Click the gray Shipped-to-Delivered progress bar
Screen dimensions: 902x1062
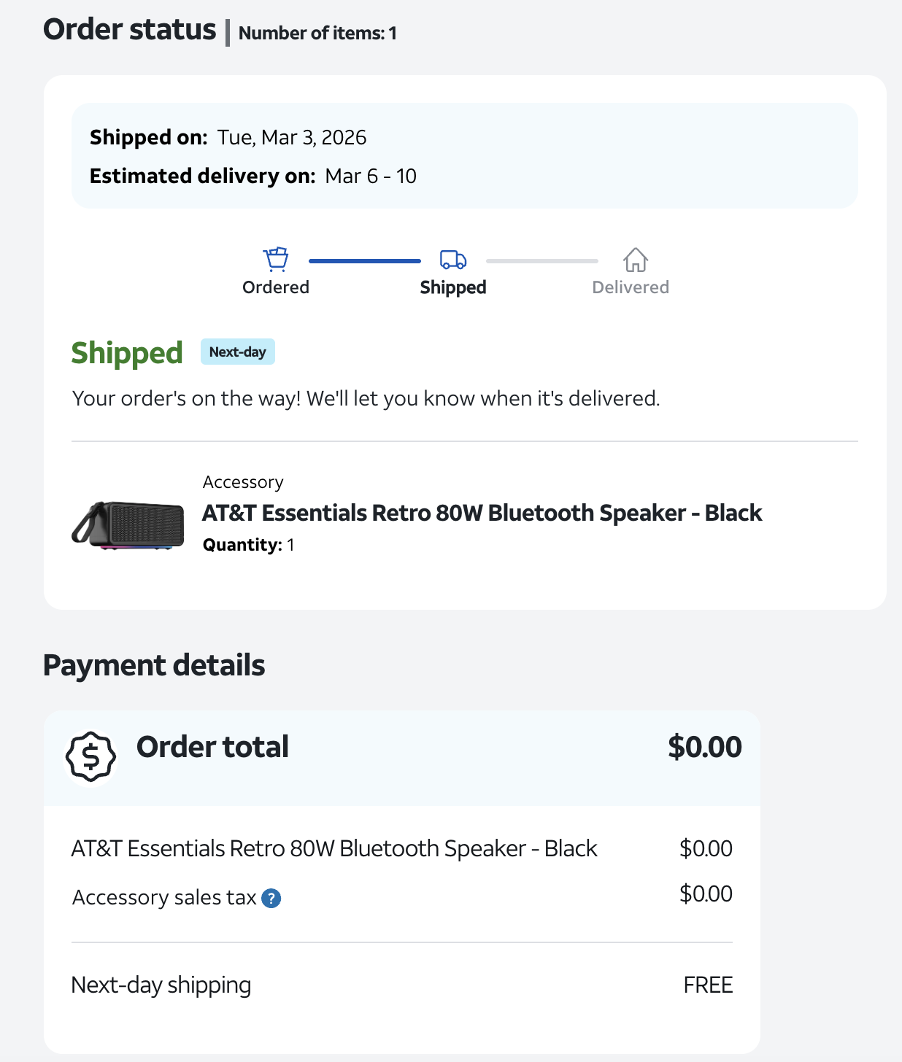(x=541, y=260)
